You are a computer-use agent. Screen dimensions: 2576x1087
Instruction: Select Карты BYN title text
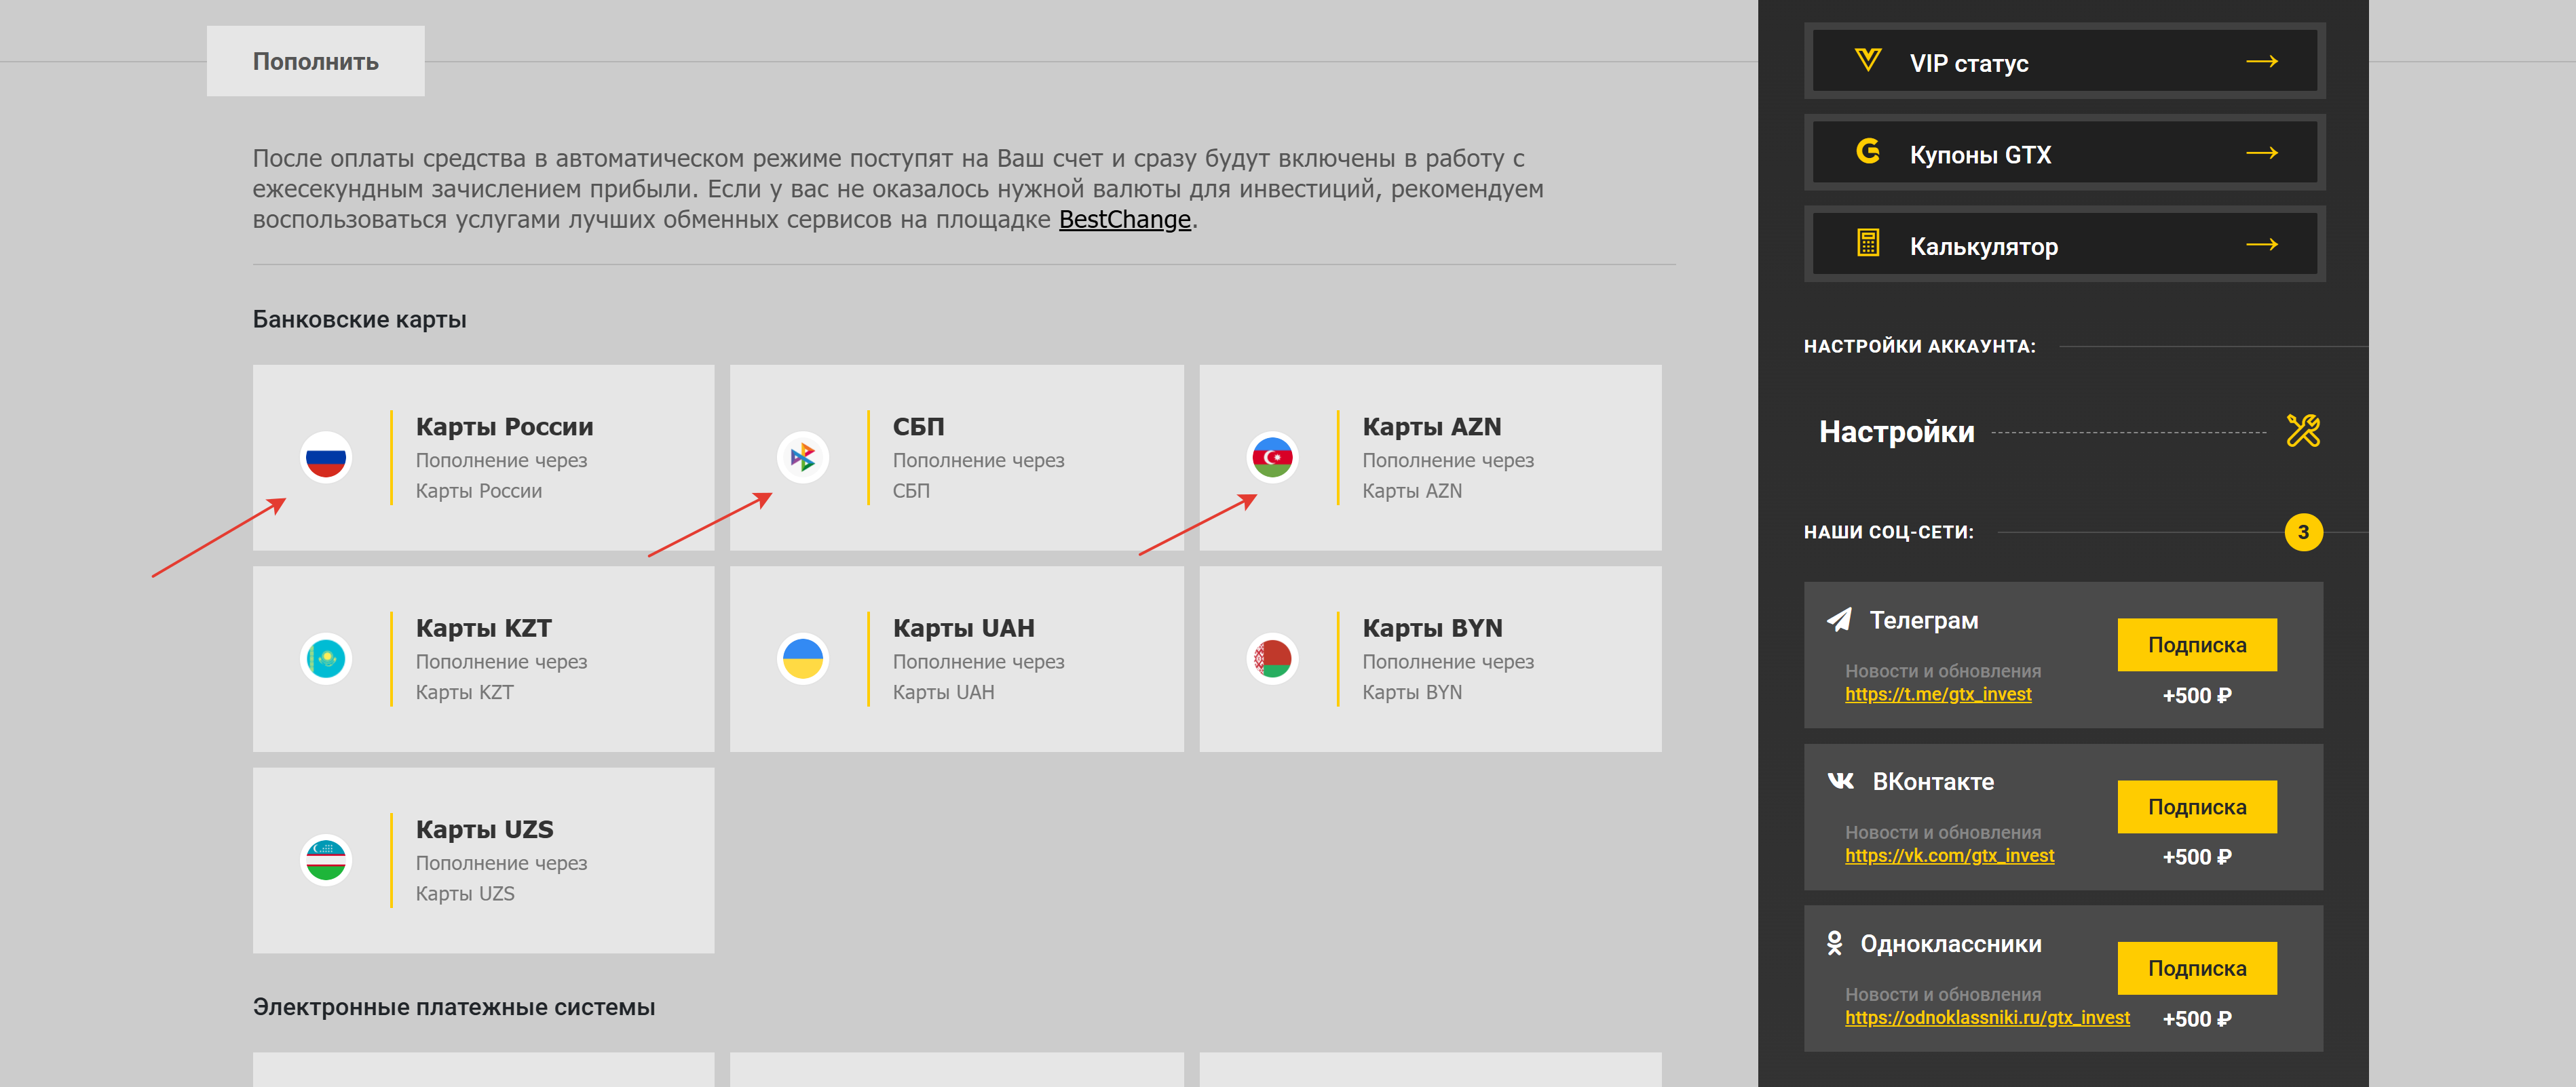[x=1432, y=629]
